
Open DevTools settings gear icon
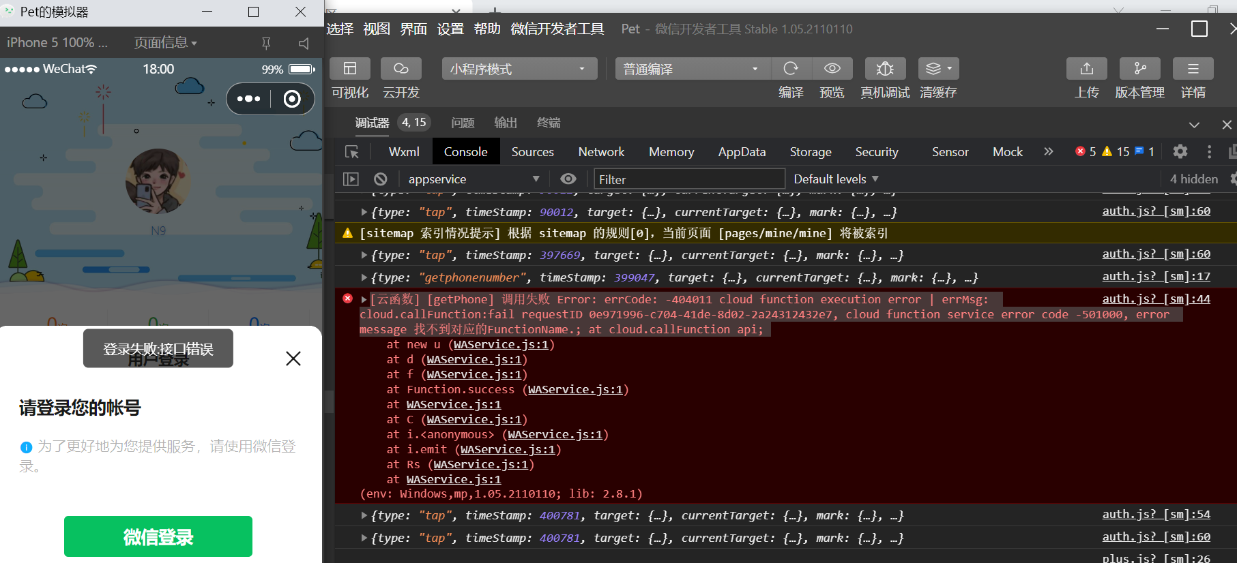point(1180,151)
